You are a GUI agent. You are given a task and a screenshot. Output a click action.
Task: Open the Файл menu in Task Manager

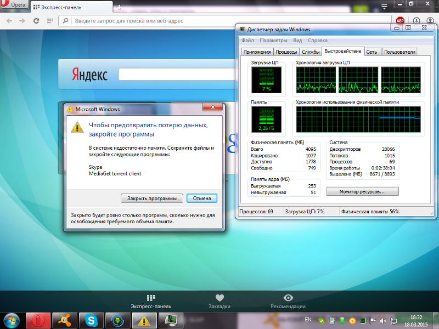(247, 41)
